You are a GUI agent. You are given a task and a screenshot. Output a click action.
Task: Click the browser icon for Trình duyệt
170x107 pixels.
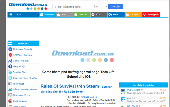point(10,84)
